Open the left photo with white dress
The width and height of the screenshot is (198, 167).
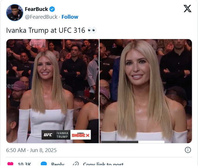pos(52,91)
